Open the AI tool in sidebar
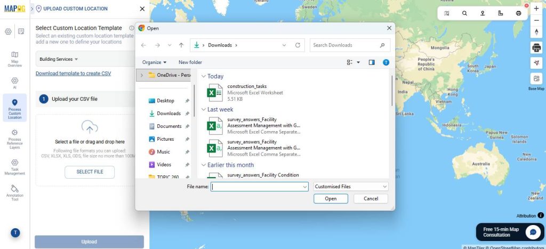 [14, 83]
